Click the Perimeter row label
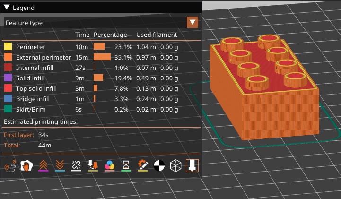This screenshot has height=199, width=341. 31,47
